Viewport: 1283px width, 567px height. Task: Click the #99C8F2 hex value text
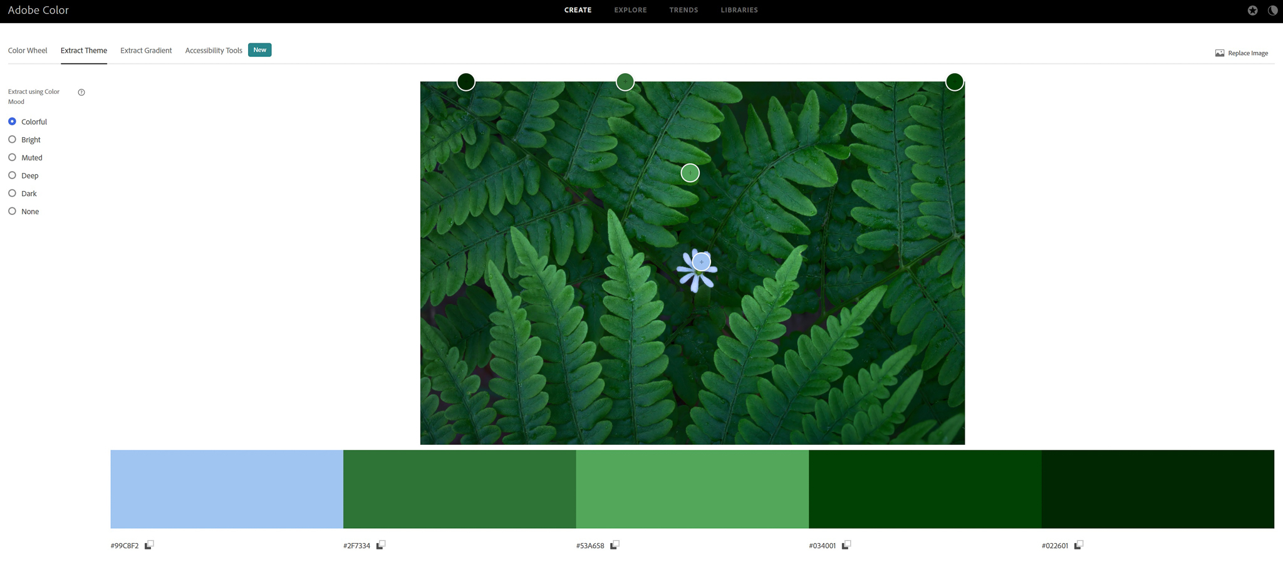pyautogui.click(x=125, y=546)
